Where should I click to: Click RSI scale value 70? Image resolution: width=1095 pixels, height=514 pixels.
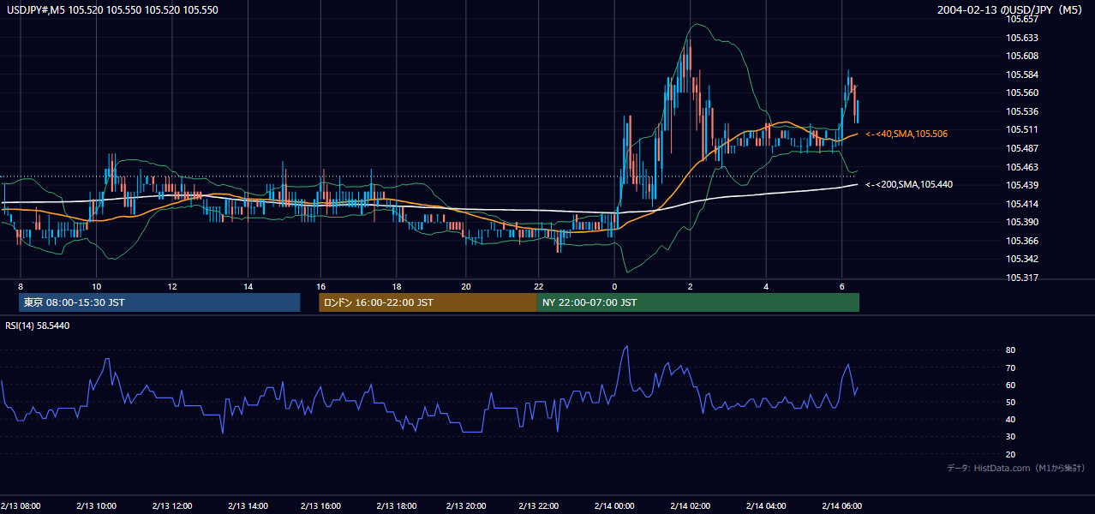(x=1011, y=368)
